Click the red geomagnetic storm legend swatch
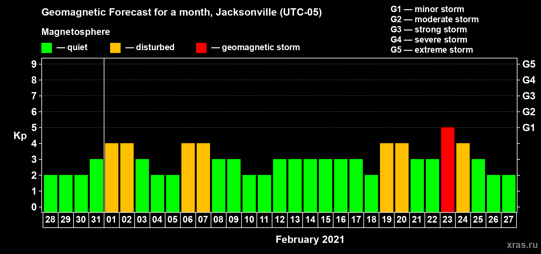Screen dimensions: 541x254 (201, 48)
